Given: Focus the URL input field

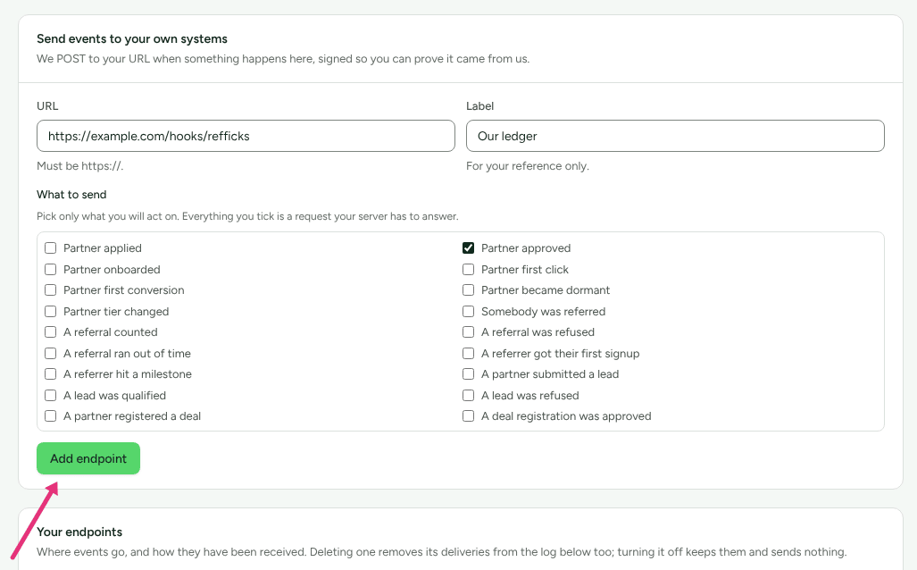Looking at the screenshot, I should [246, 136].
